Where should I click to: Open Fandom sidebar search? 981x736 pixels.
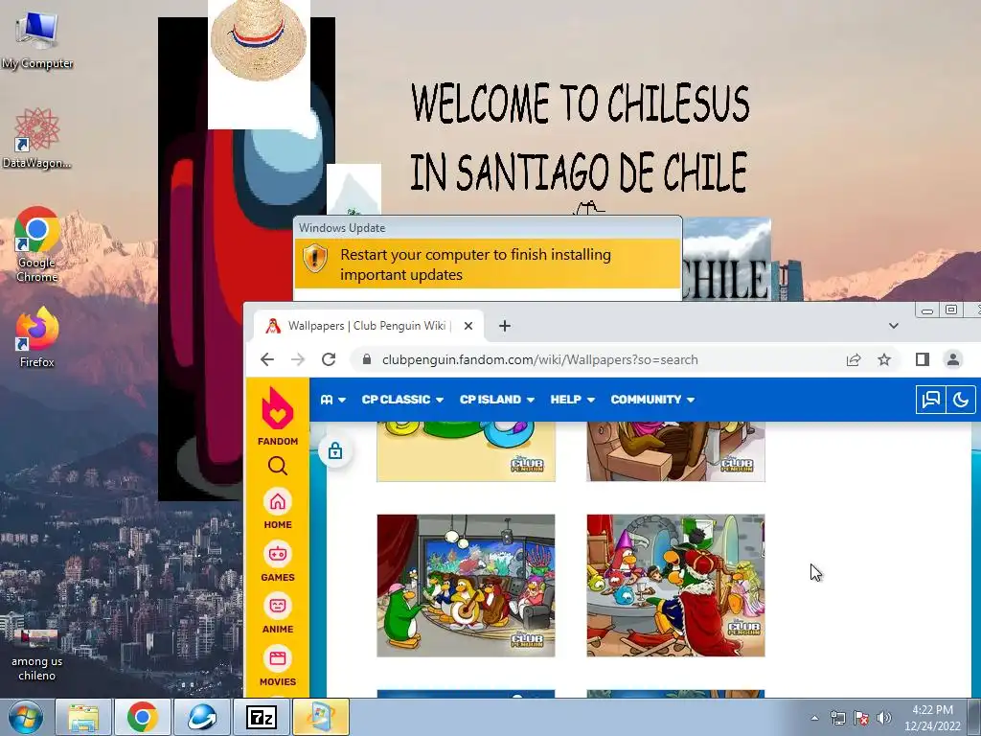(x=278, y=466)
